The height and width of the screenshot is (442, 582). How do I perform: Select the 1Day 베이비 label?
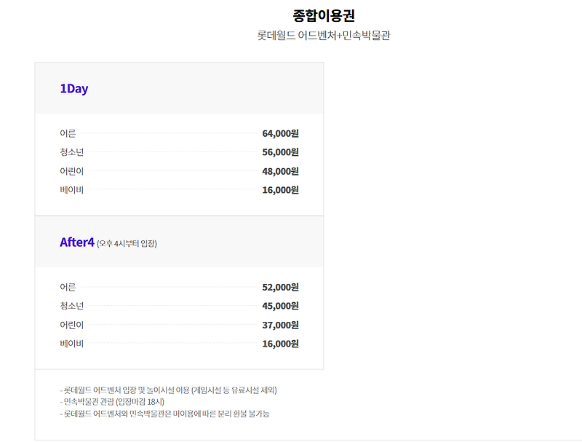pyautogui.click(x=71, y=190)
